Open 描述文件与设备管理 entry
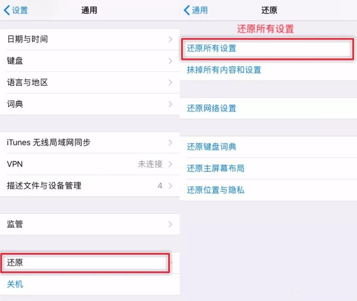The image size is (357, 301). [x=89, y=186]
